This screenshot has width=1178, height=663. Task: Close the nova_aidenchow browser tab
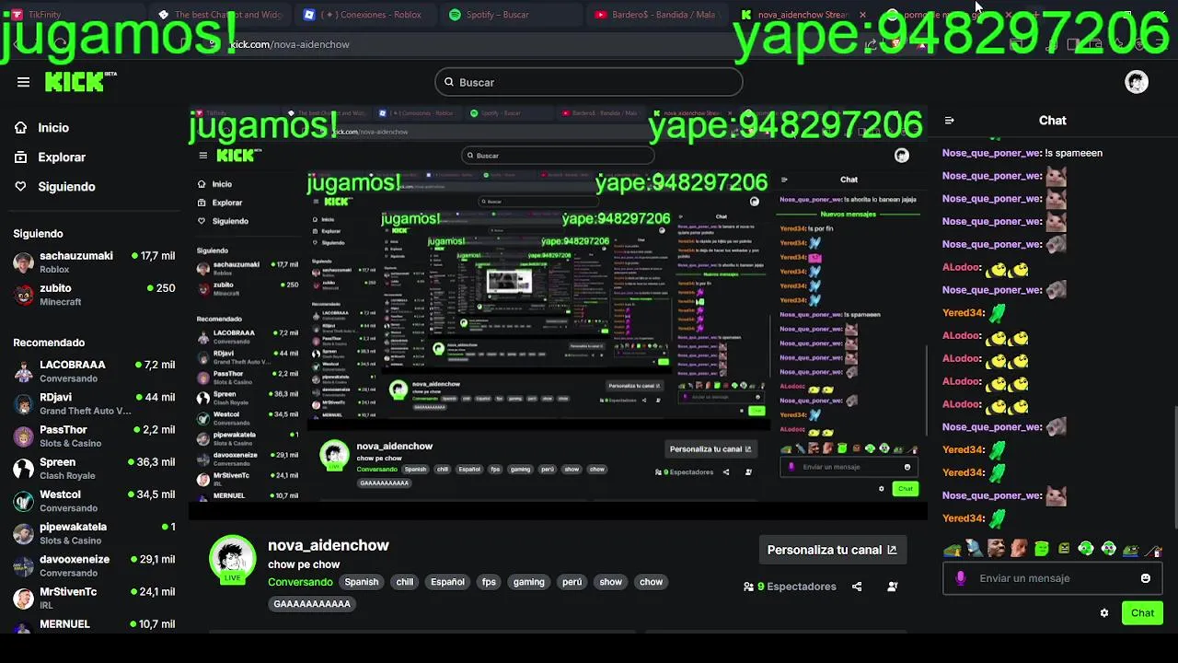tap(862, 15)
